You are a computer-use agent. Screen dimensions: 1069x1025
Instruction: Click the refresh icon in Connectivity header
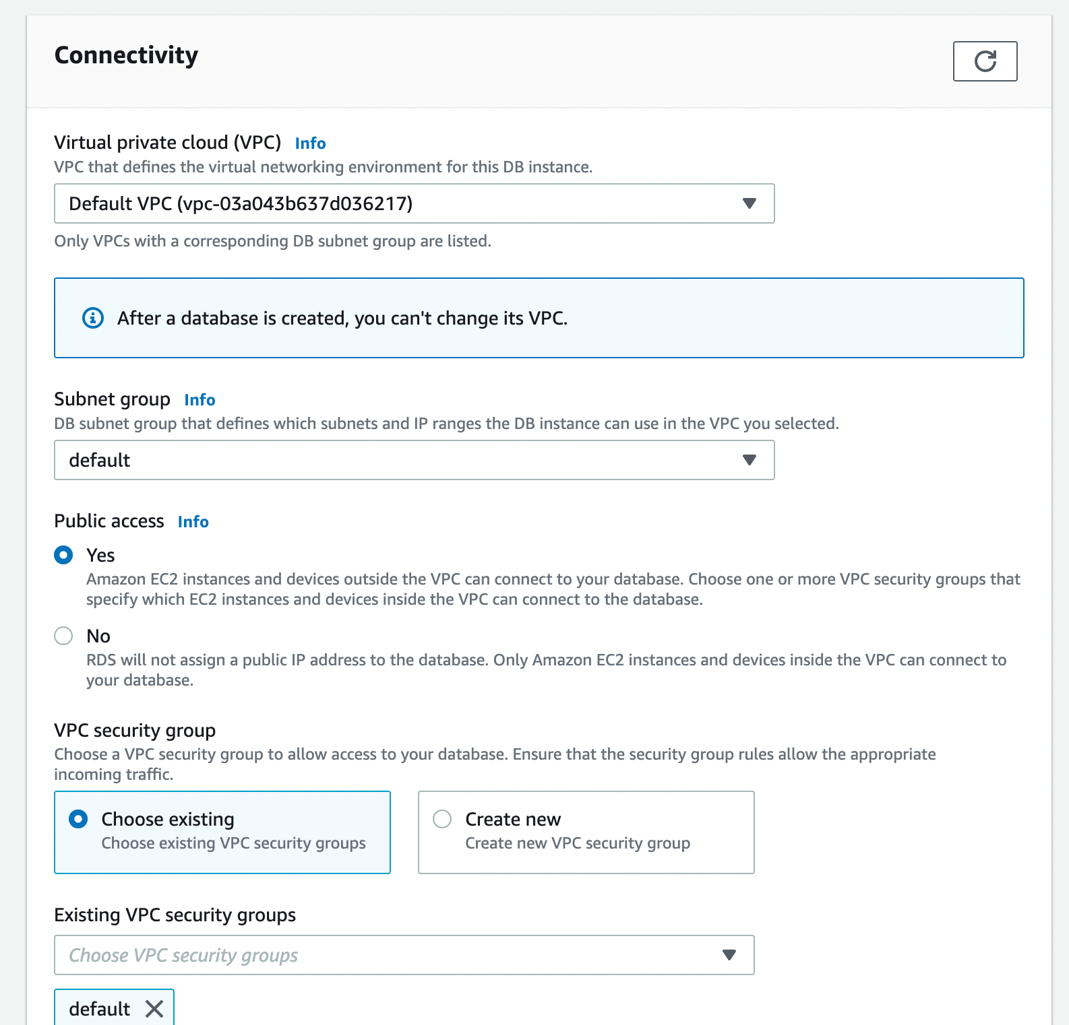click(x=985, y=61)
